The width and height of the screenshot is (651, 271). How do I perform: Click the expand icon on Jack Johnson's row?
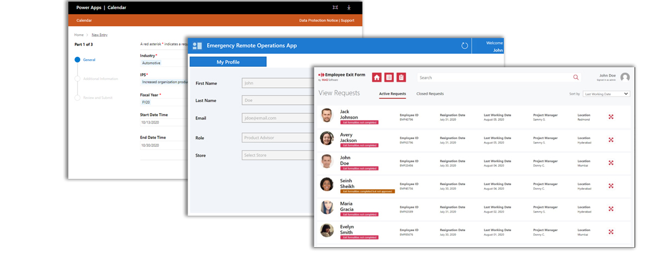pyautogui.click(x=611, y=117)
